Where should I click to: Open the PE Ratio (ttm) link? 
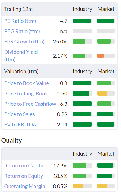(20, 21)
